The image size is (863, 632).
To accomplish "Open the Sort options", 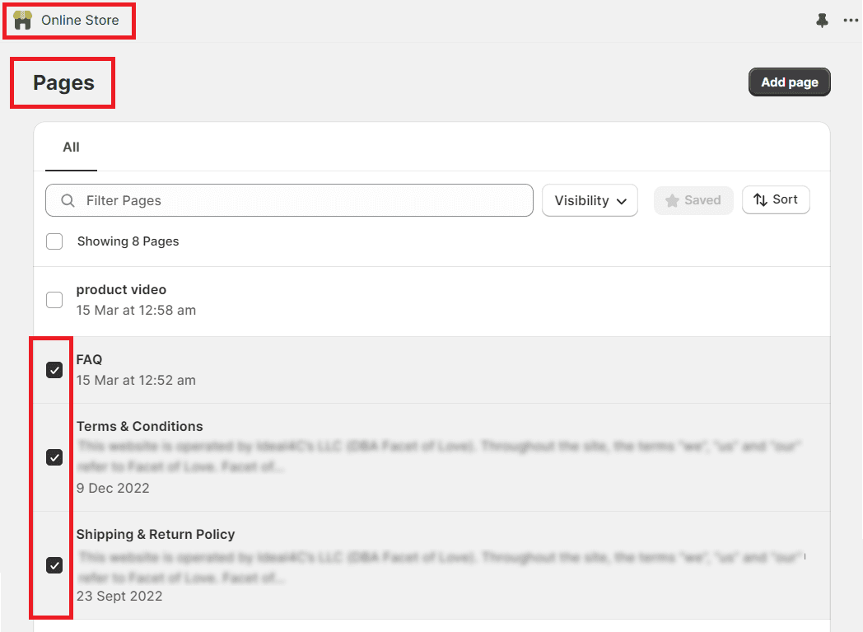I will click(x=776, y=199).
